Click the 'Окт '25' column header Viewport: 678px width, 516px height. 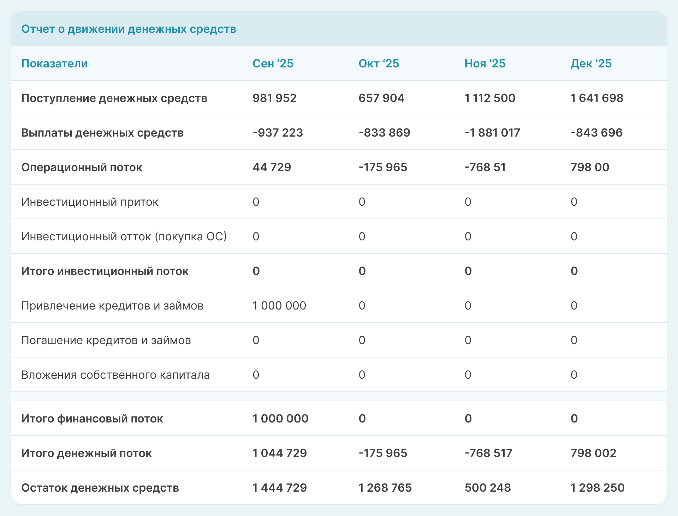tap(379, 64)
